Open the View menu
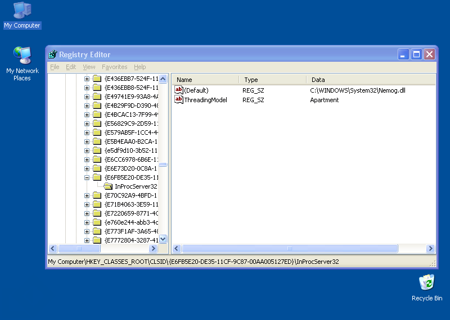The height and width of the screenshot is (320, 450). coord(89,67)
